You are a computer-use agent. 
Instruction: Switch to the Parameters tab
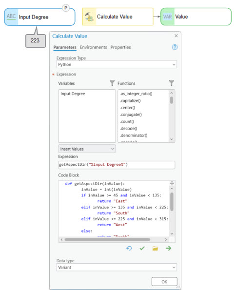(65, 47)
